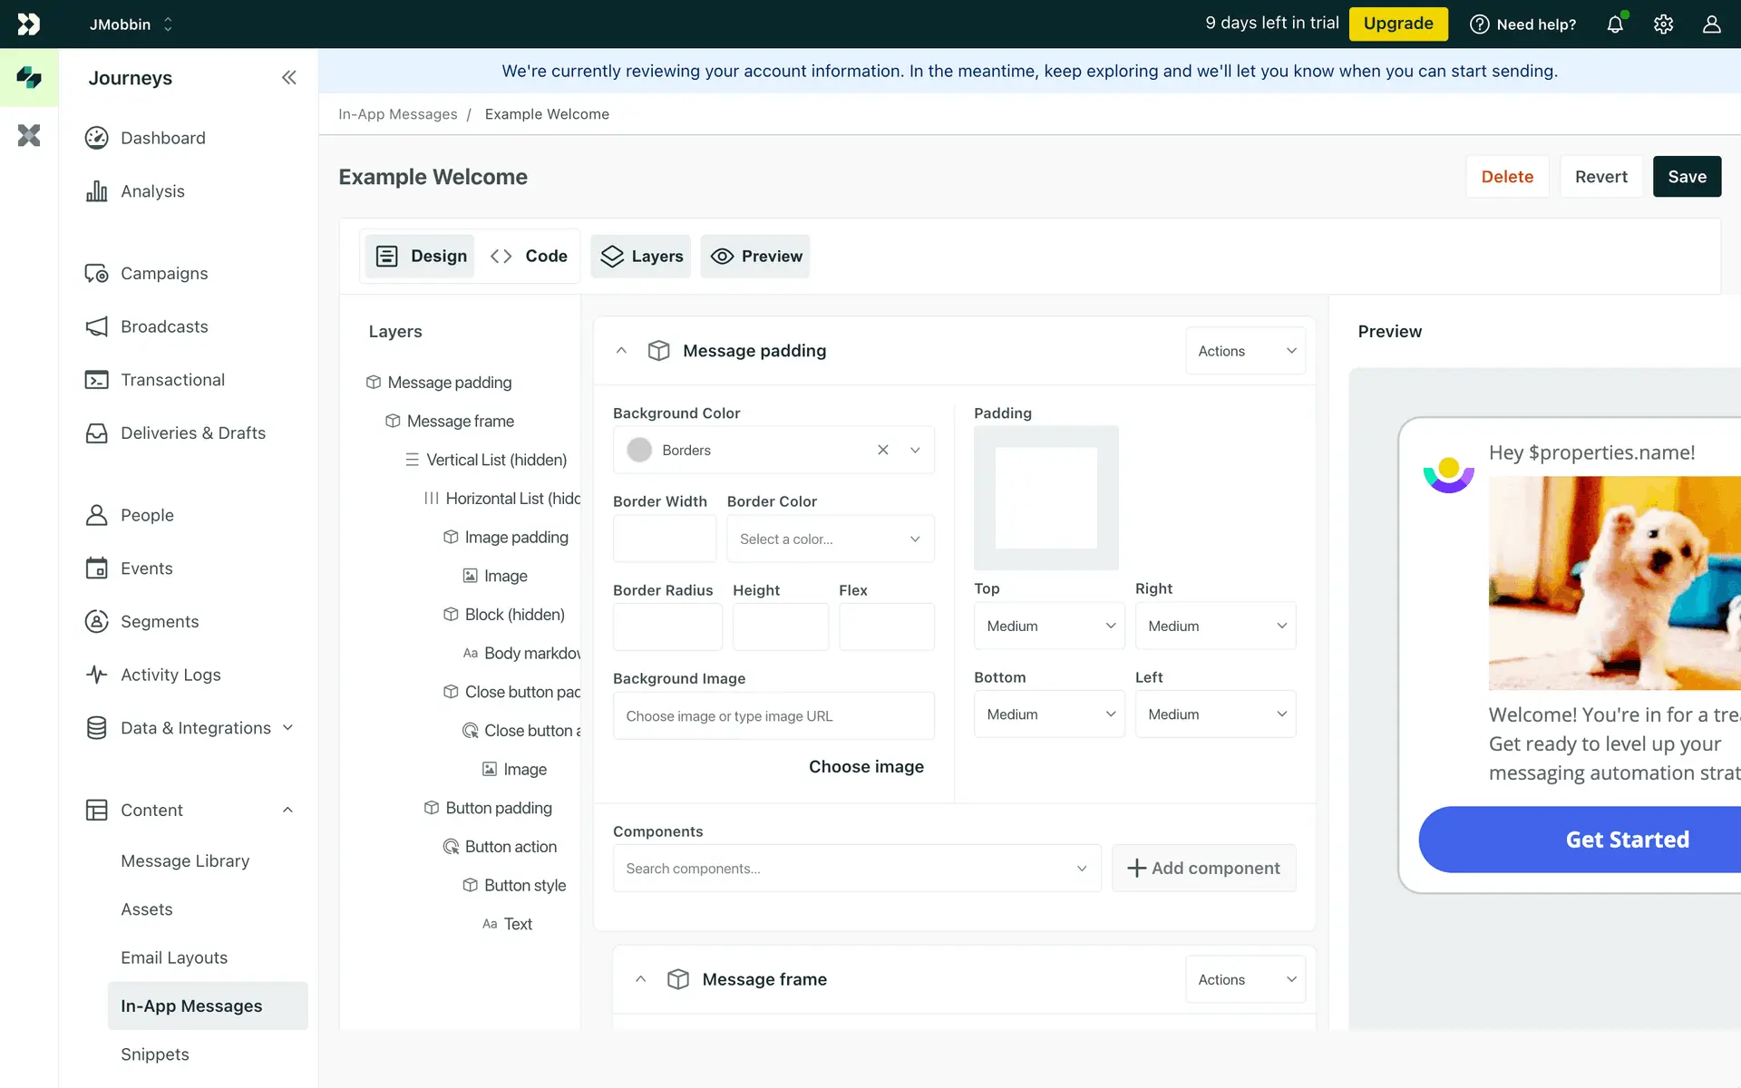Open the Border Color dropdown
The image size is (1741, 1088).
[x=830, y=539]
